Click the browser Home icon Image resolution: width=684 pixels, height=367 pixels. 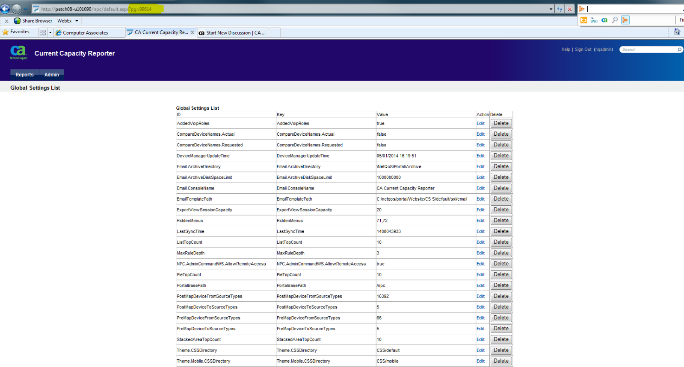pyautogui.click(x=677, y=32)
